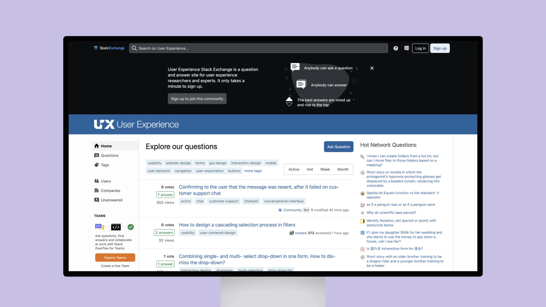The image size is (546, 307).
Task: Click the Users sidebar icon
Action: click(97, 181)
